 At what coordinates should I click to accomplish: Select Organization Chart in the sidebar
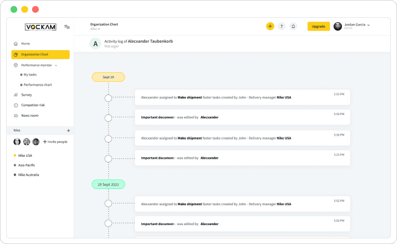click(40, 54)
